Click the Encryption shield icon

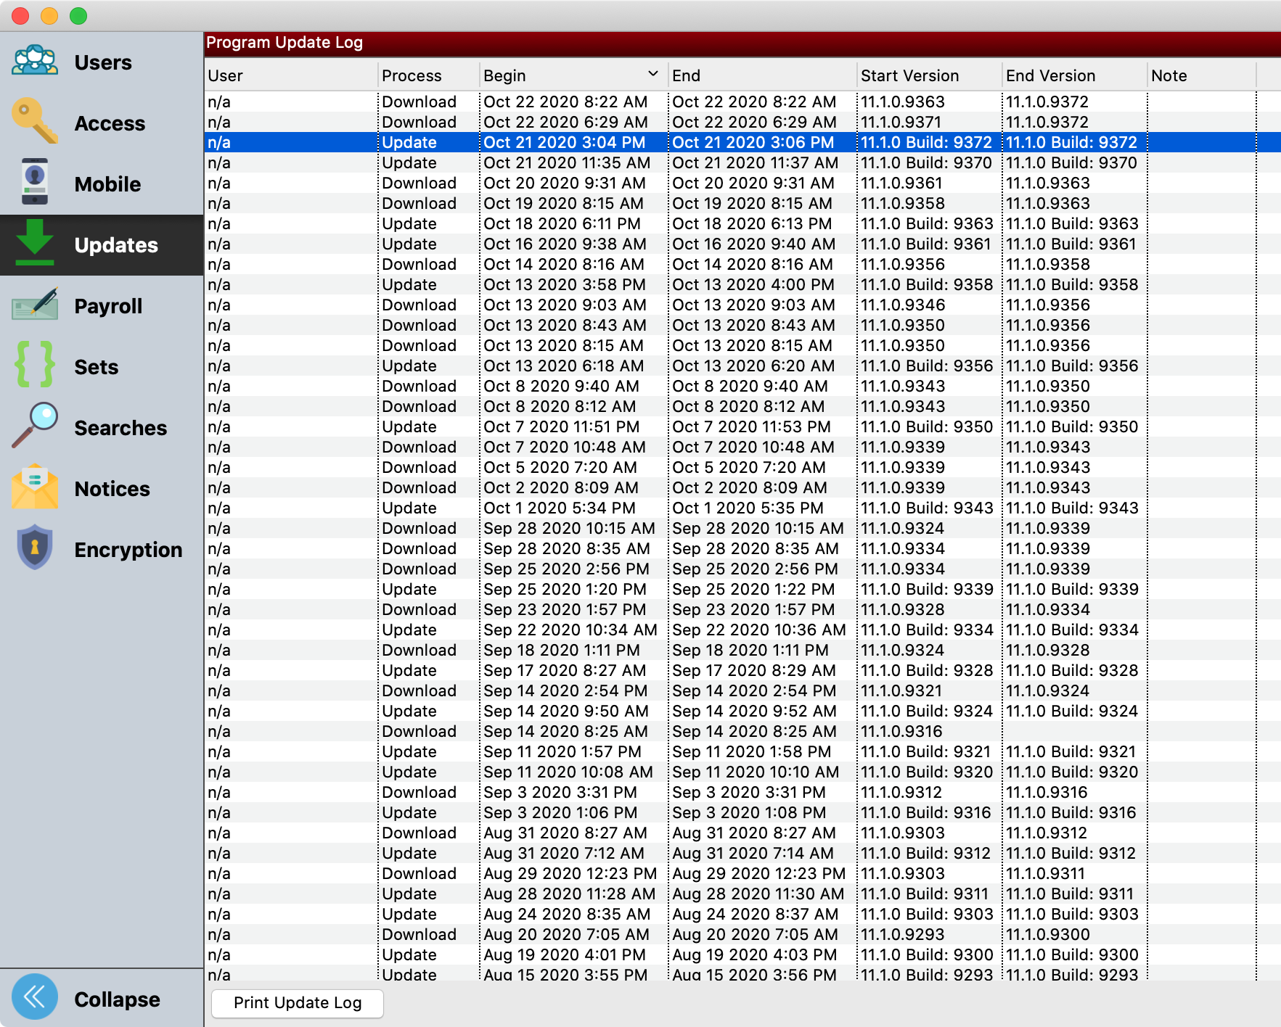tap(34, 548)
